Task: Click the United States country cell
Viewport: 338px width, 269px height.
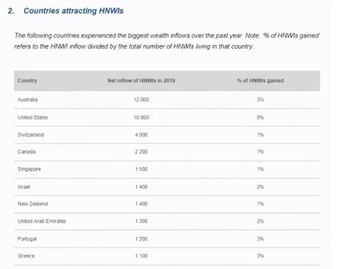Action: [33, 117]
